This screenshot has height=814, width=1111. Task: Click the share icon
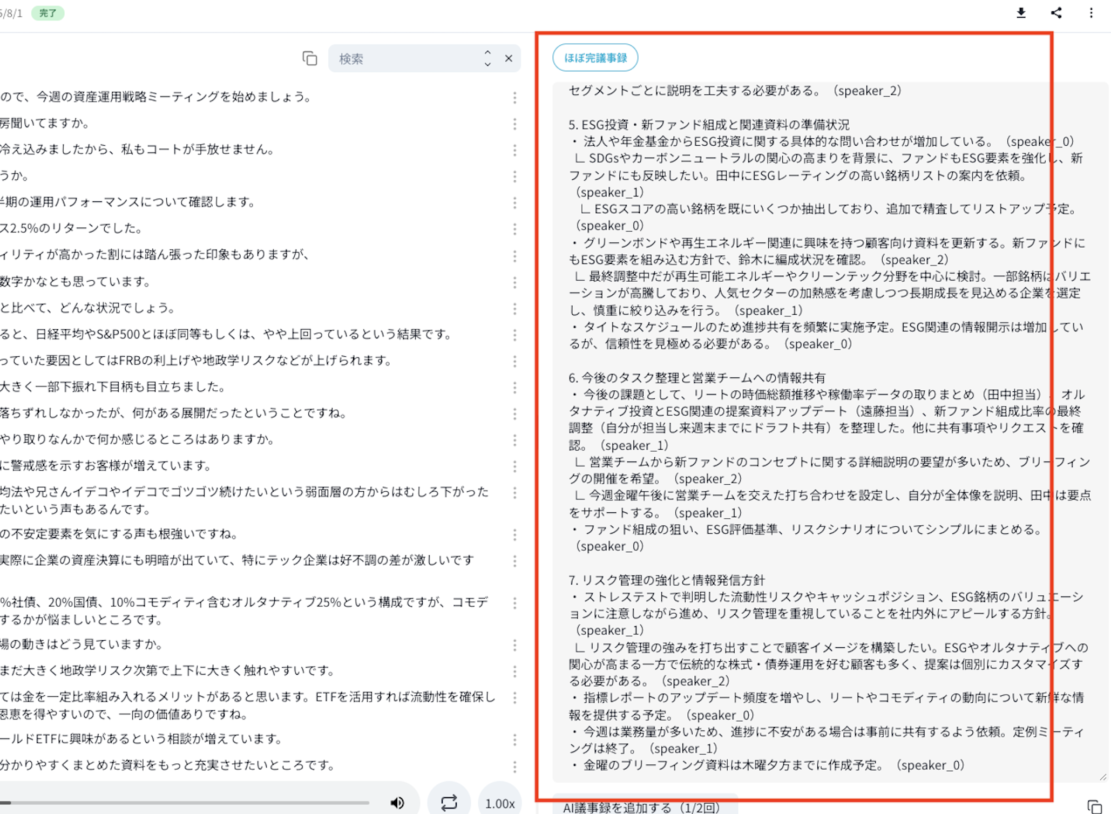(1056, 13)
